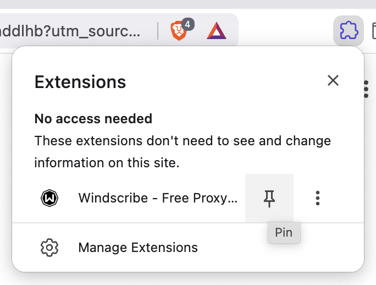Image resolution: width=376 pixels, height=285 pixels.
Task: Open the browser menu at the window edge
Action: tap(366, 89)
